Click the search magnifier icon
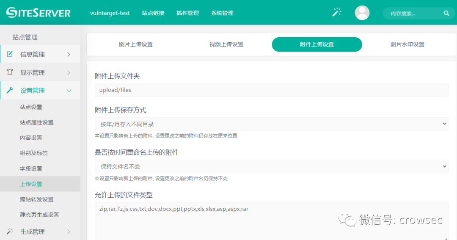 pyautogui.click(x=446, y=13)
